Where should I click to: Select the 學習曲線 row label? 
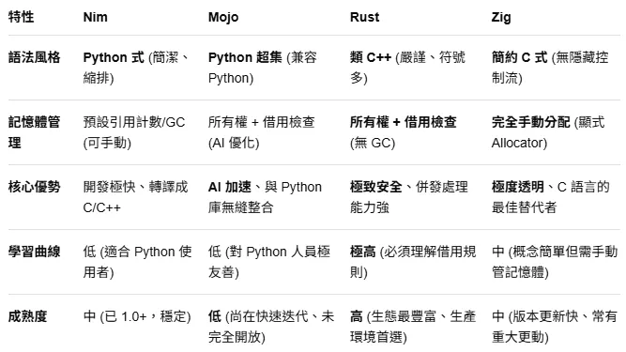pyautogui.click(x=35, y=252)
